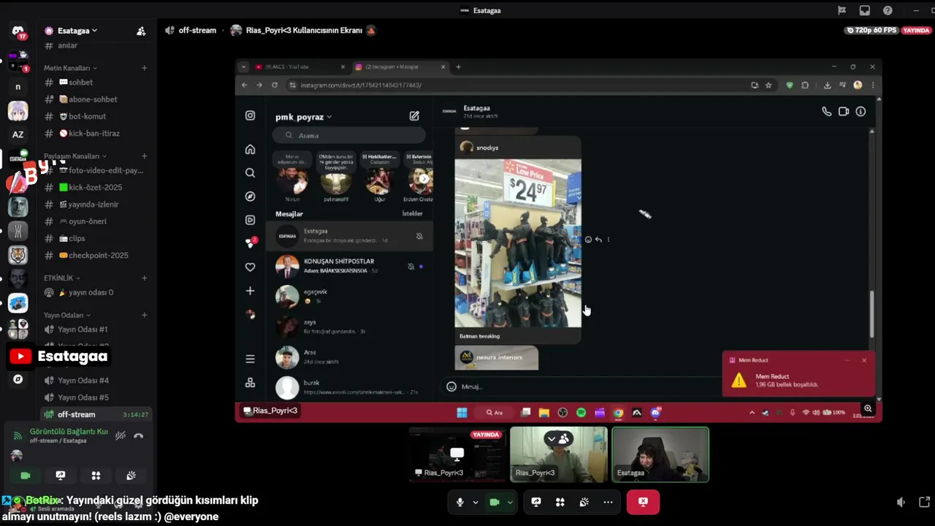This screenshot has height=526, width=935.
Task: Toggle camera in voice panel
Action: [26, 476]
